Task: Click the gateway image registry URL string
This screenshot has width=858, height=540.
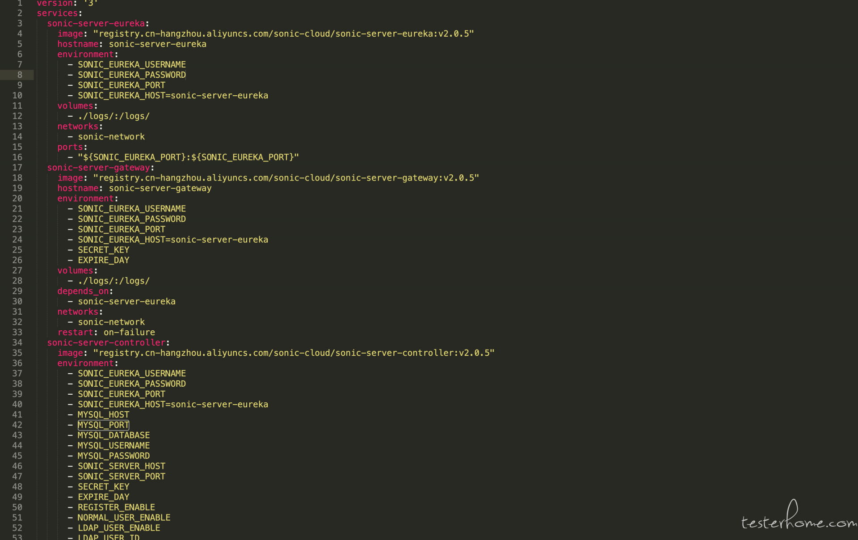Action: (286, 178)
